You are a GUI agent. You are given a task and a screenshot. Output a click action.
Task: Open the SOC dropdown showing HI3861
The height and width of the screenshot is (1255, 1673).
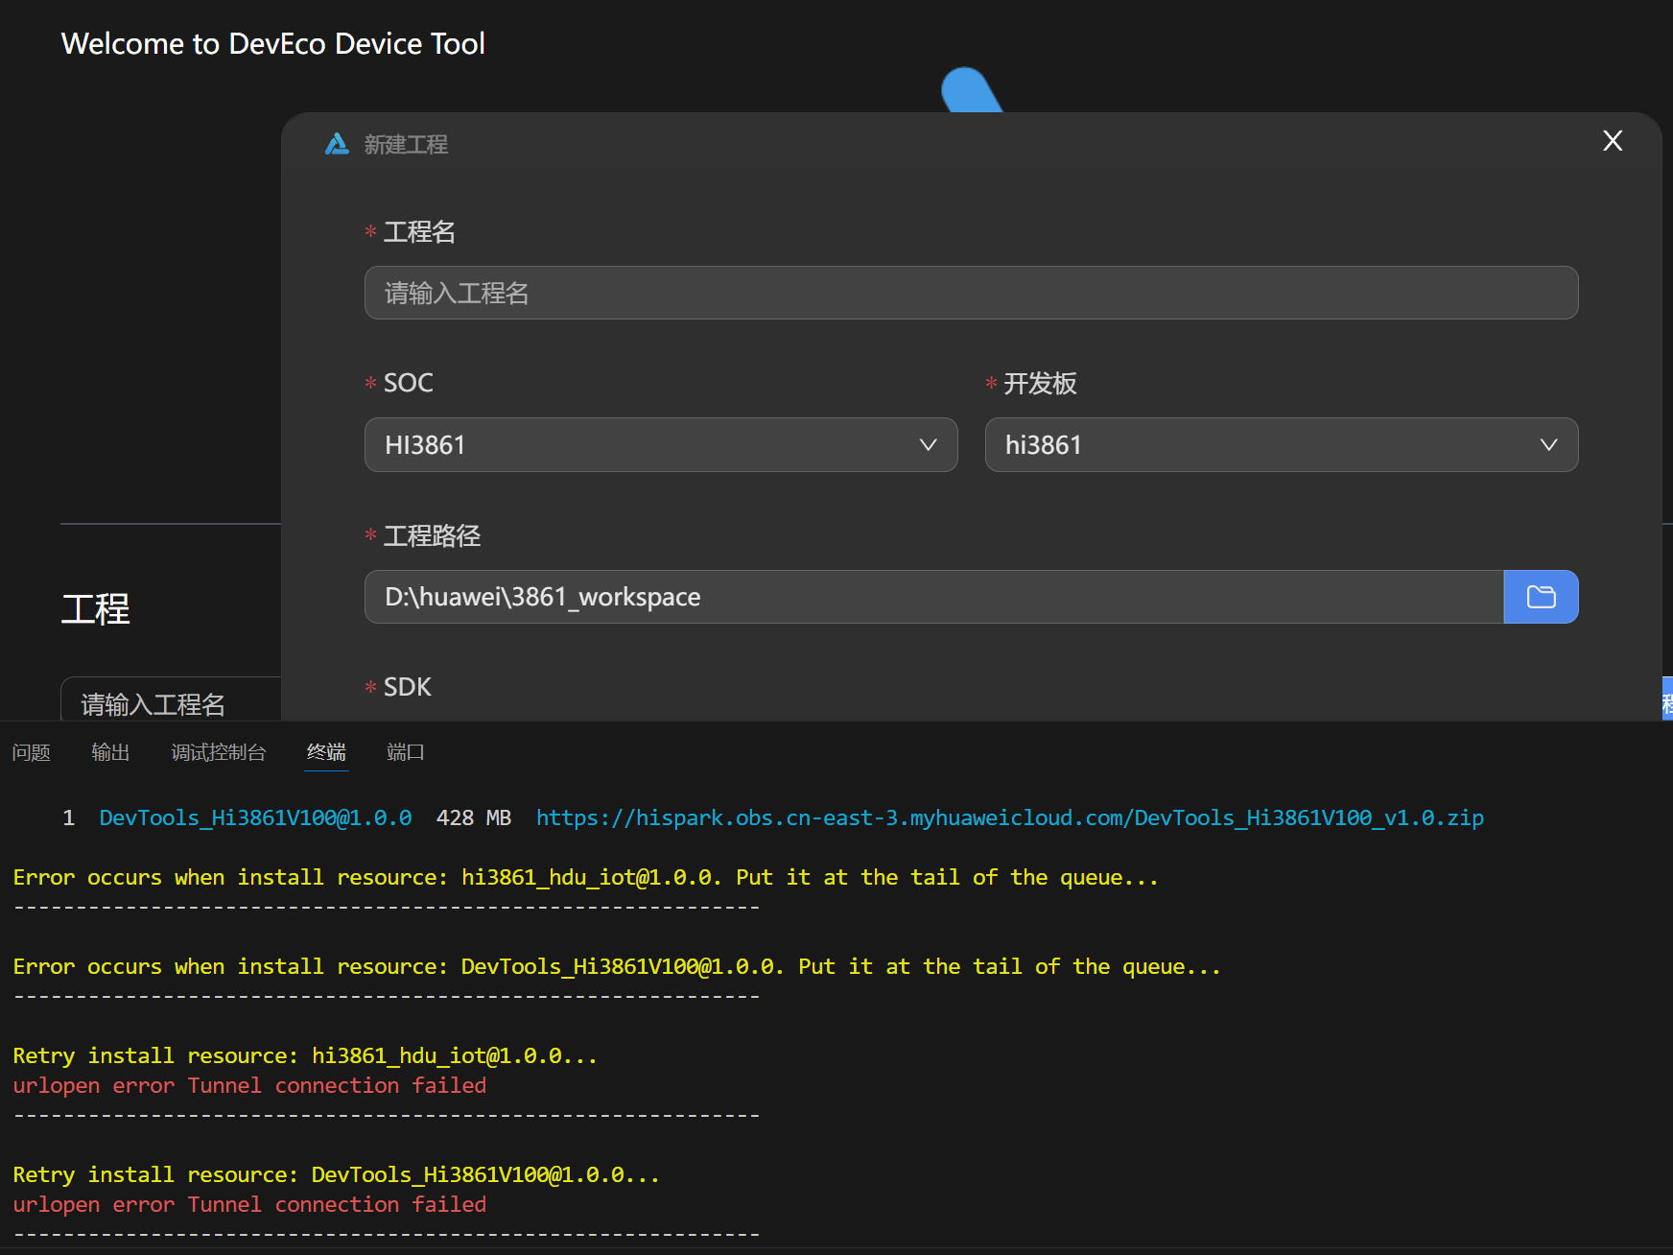click(661, 444)
